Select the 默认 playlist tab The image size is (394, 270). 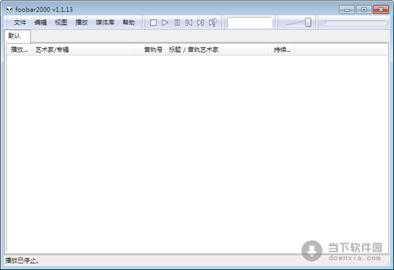pos(17,36)
